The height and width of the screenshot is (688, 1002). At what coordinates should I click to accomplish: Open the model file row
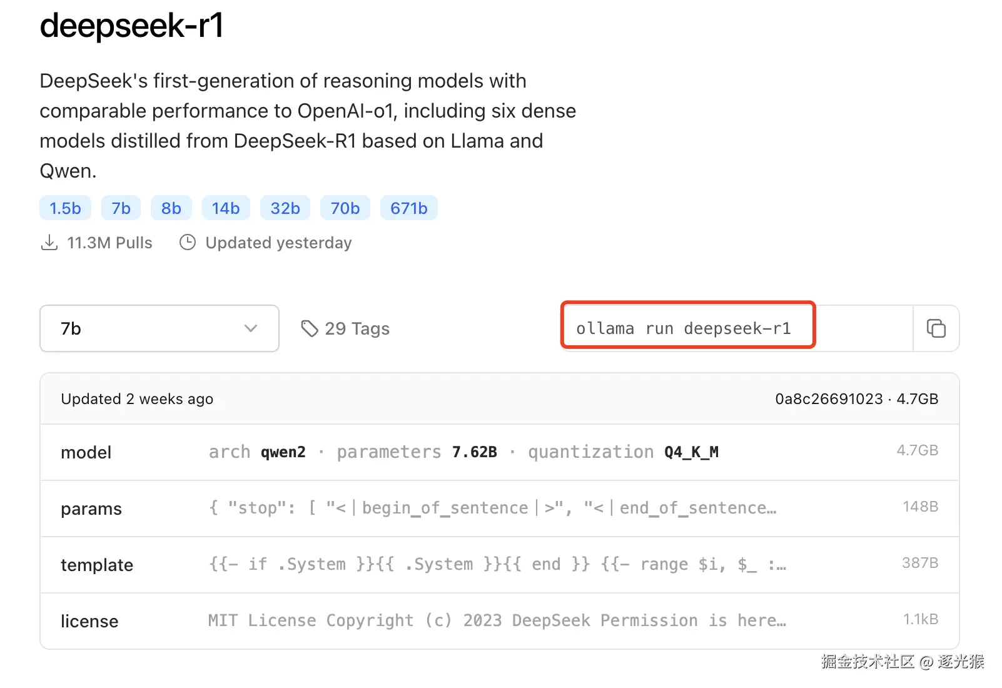(499, 452)
